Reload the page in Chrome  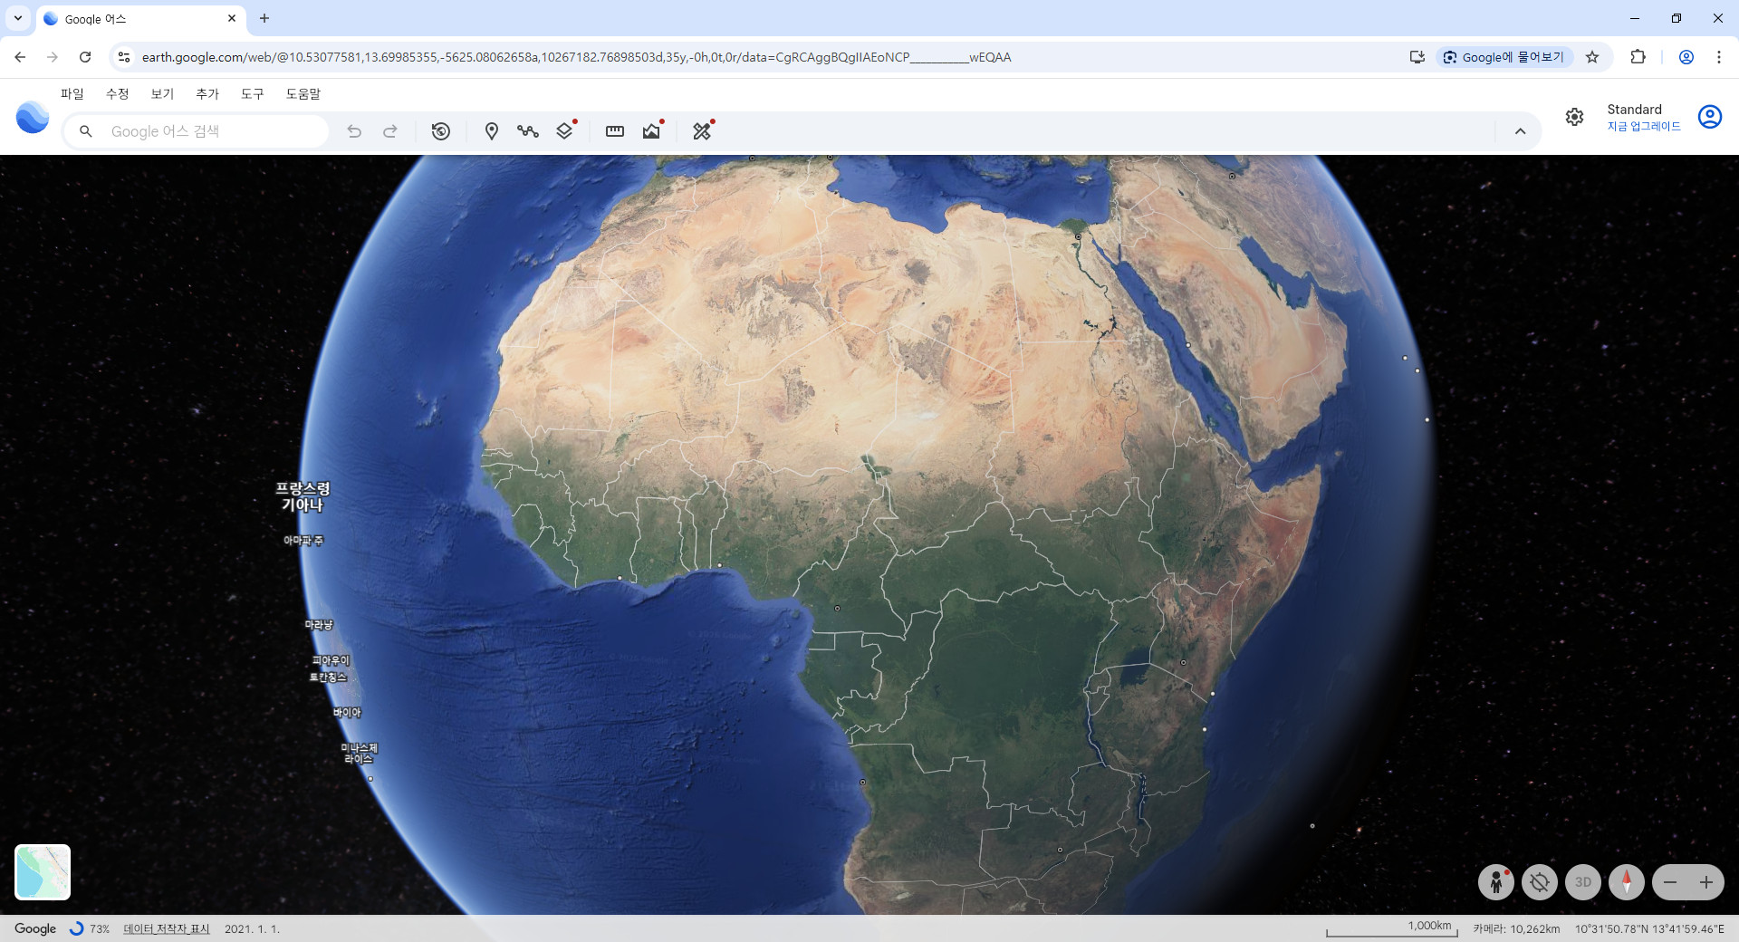85,57
